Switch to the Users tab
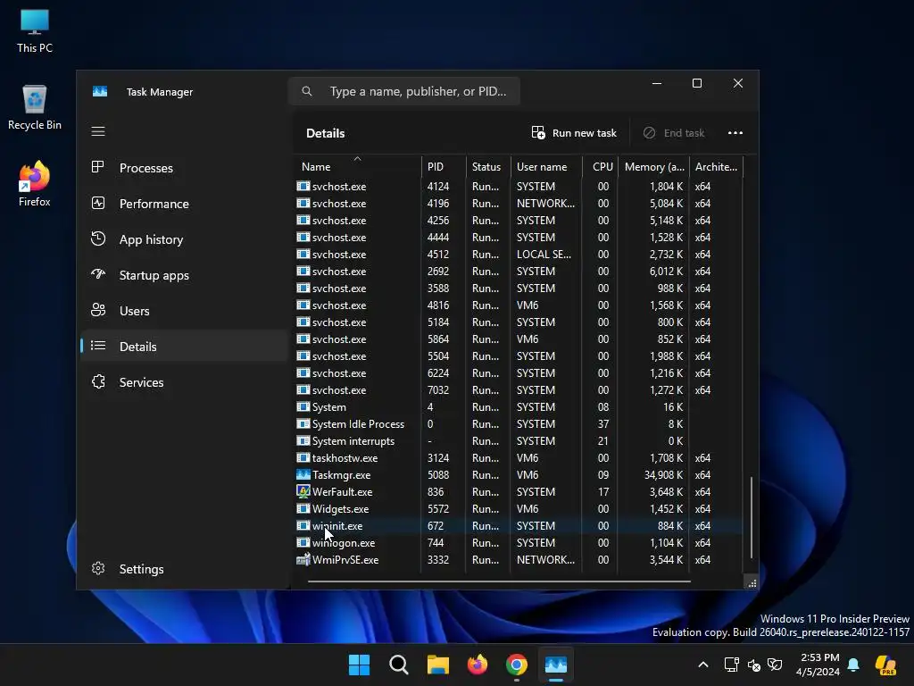914x686 pixels. click(x=184, y=311)
